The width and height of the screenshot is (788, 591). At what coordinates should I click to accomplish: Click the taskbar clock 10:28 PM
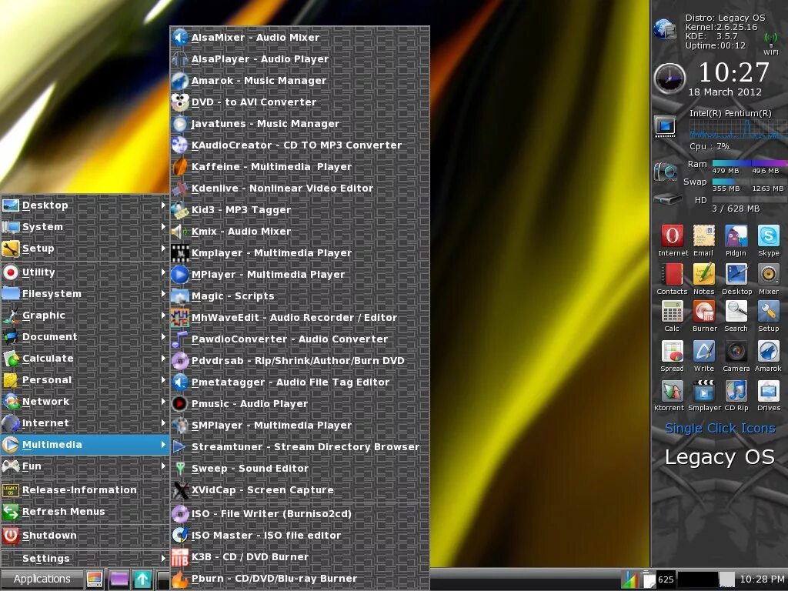763,579
